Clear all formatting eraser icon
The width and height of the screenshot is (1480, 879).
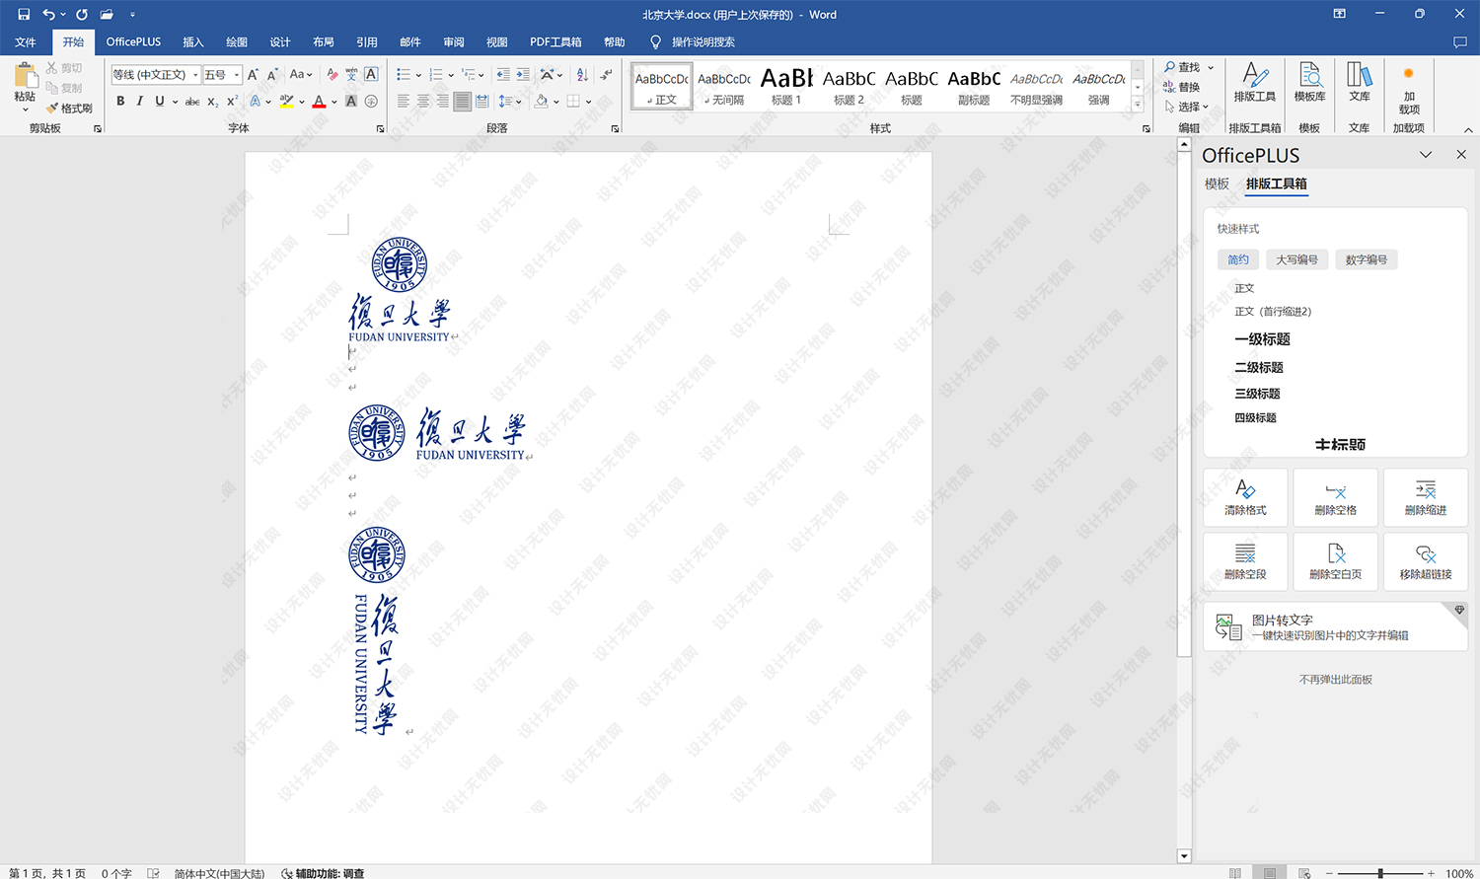click(x=333, y=74)
